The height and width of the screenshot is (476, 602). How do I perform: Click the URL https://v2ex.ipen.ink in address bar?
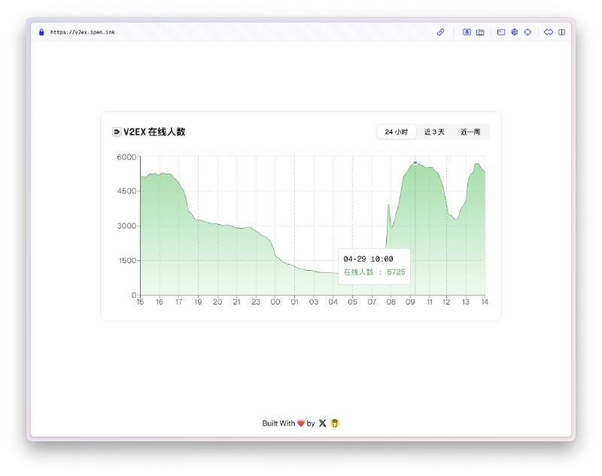(x=83, y=32)
